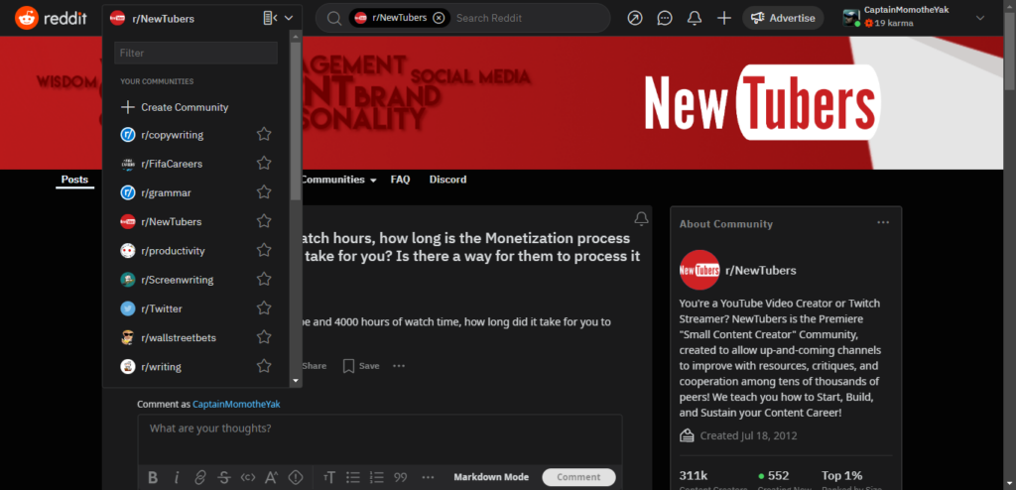Go to Reddit home via the logo
This screenshot has width=1016, height=490.
[51, 18]
